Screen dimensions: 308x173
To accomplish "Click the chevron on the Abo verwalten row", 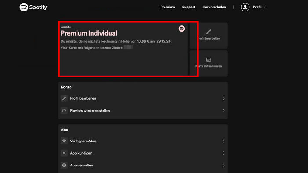I will click(224, 165).
